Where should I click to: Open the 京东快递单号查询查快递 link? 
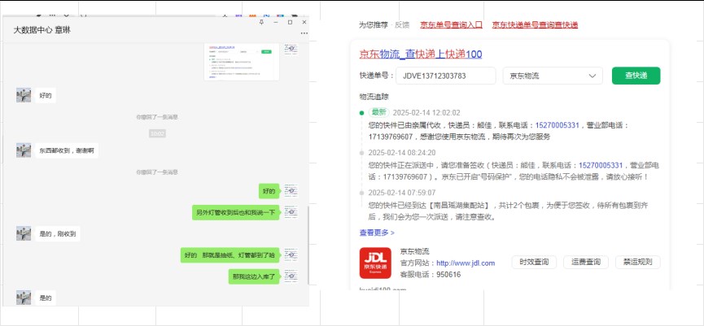pyautogui.click(x=535, y=25)
